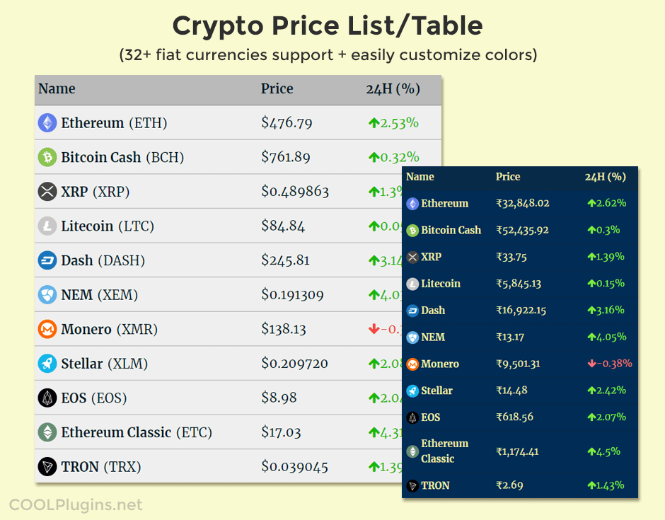Click the Ethereum coin icon in light table
The image size is (665, 520).
click(x=47, y=123)
